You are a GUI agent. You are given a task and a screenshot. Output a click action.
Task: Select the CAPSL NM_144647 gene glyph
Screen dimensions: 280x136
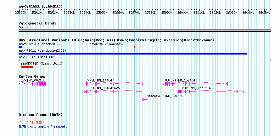tap(113, 84)
